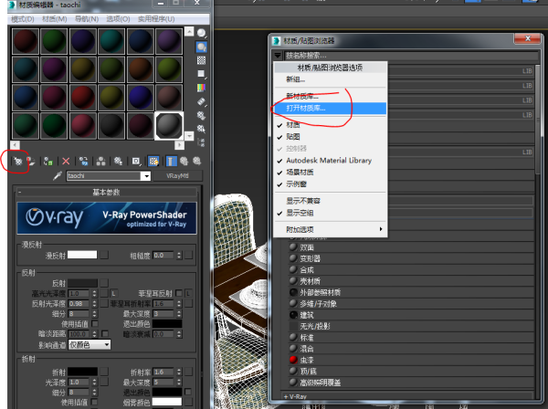Enable the 暗淡距离 checkbox
This screenshot has width=548, height=409.
[105, 334]
